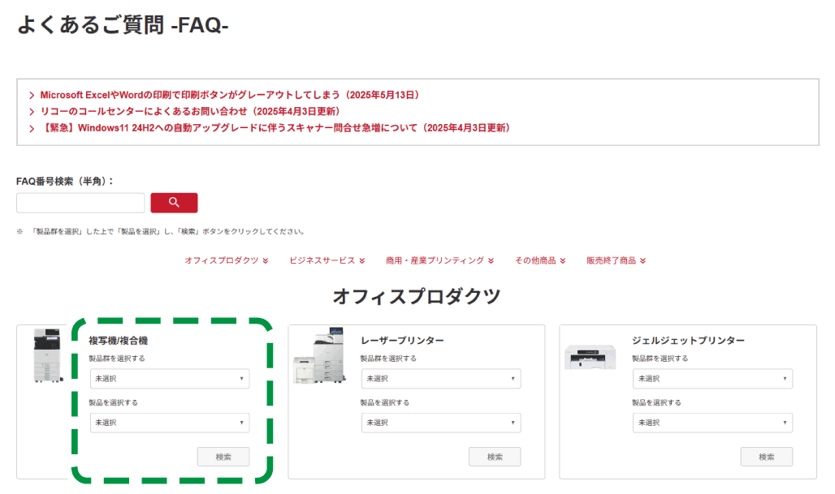Image resolution: width=835 pixels, height=494 pixels.
Task: Click the red magnifier search icon
Action: 174,202
